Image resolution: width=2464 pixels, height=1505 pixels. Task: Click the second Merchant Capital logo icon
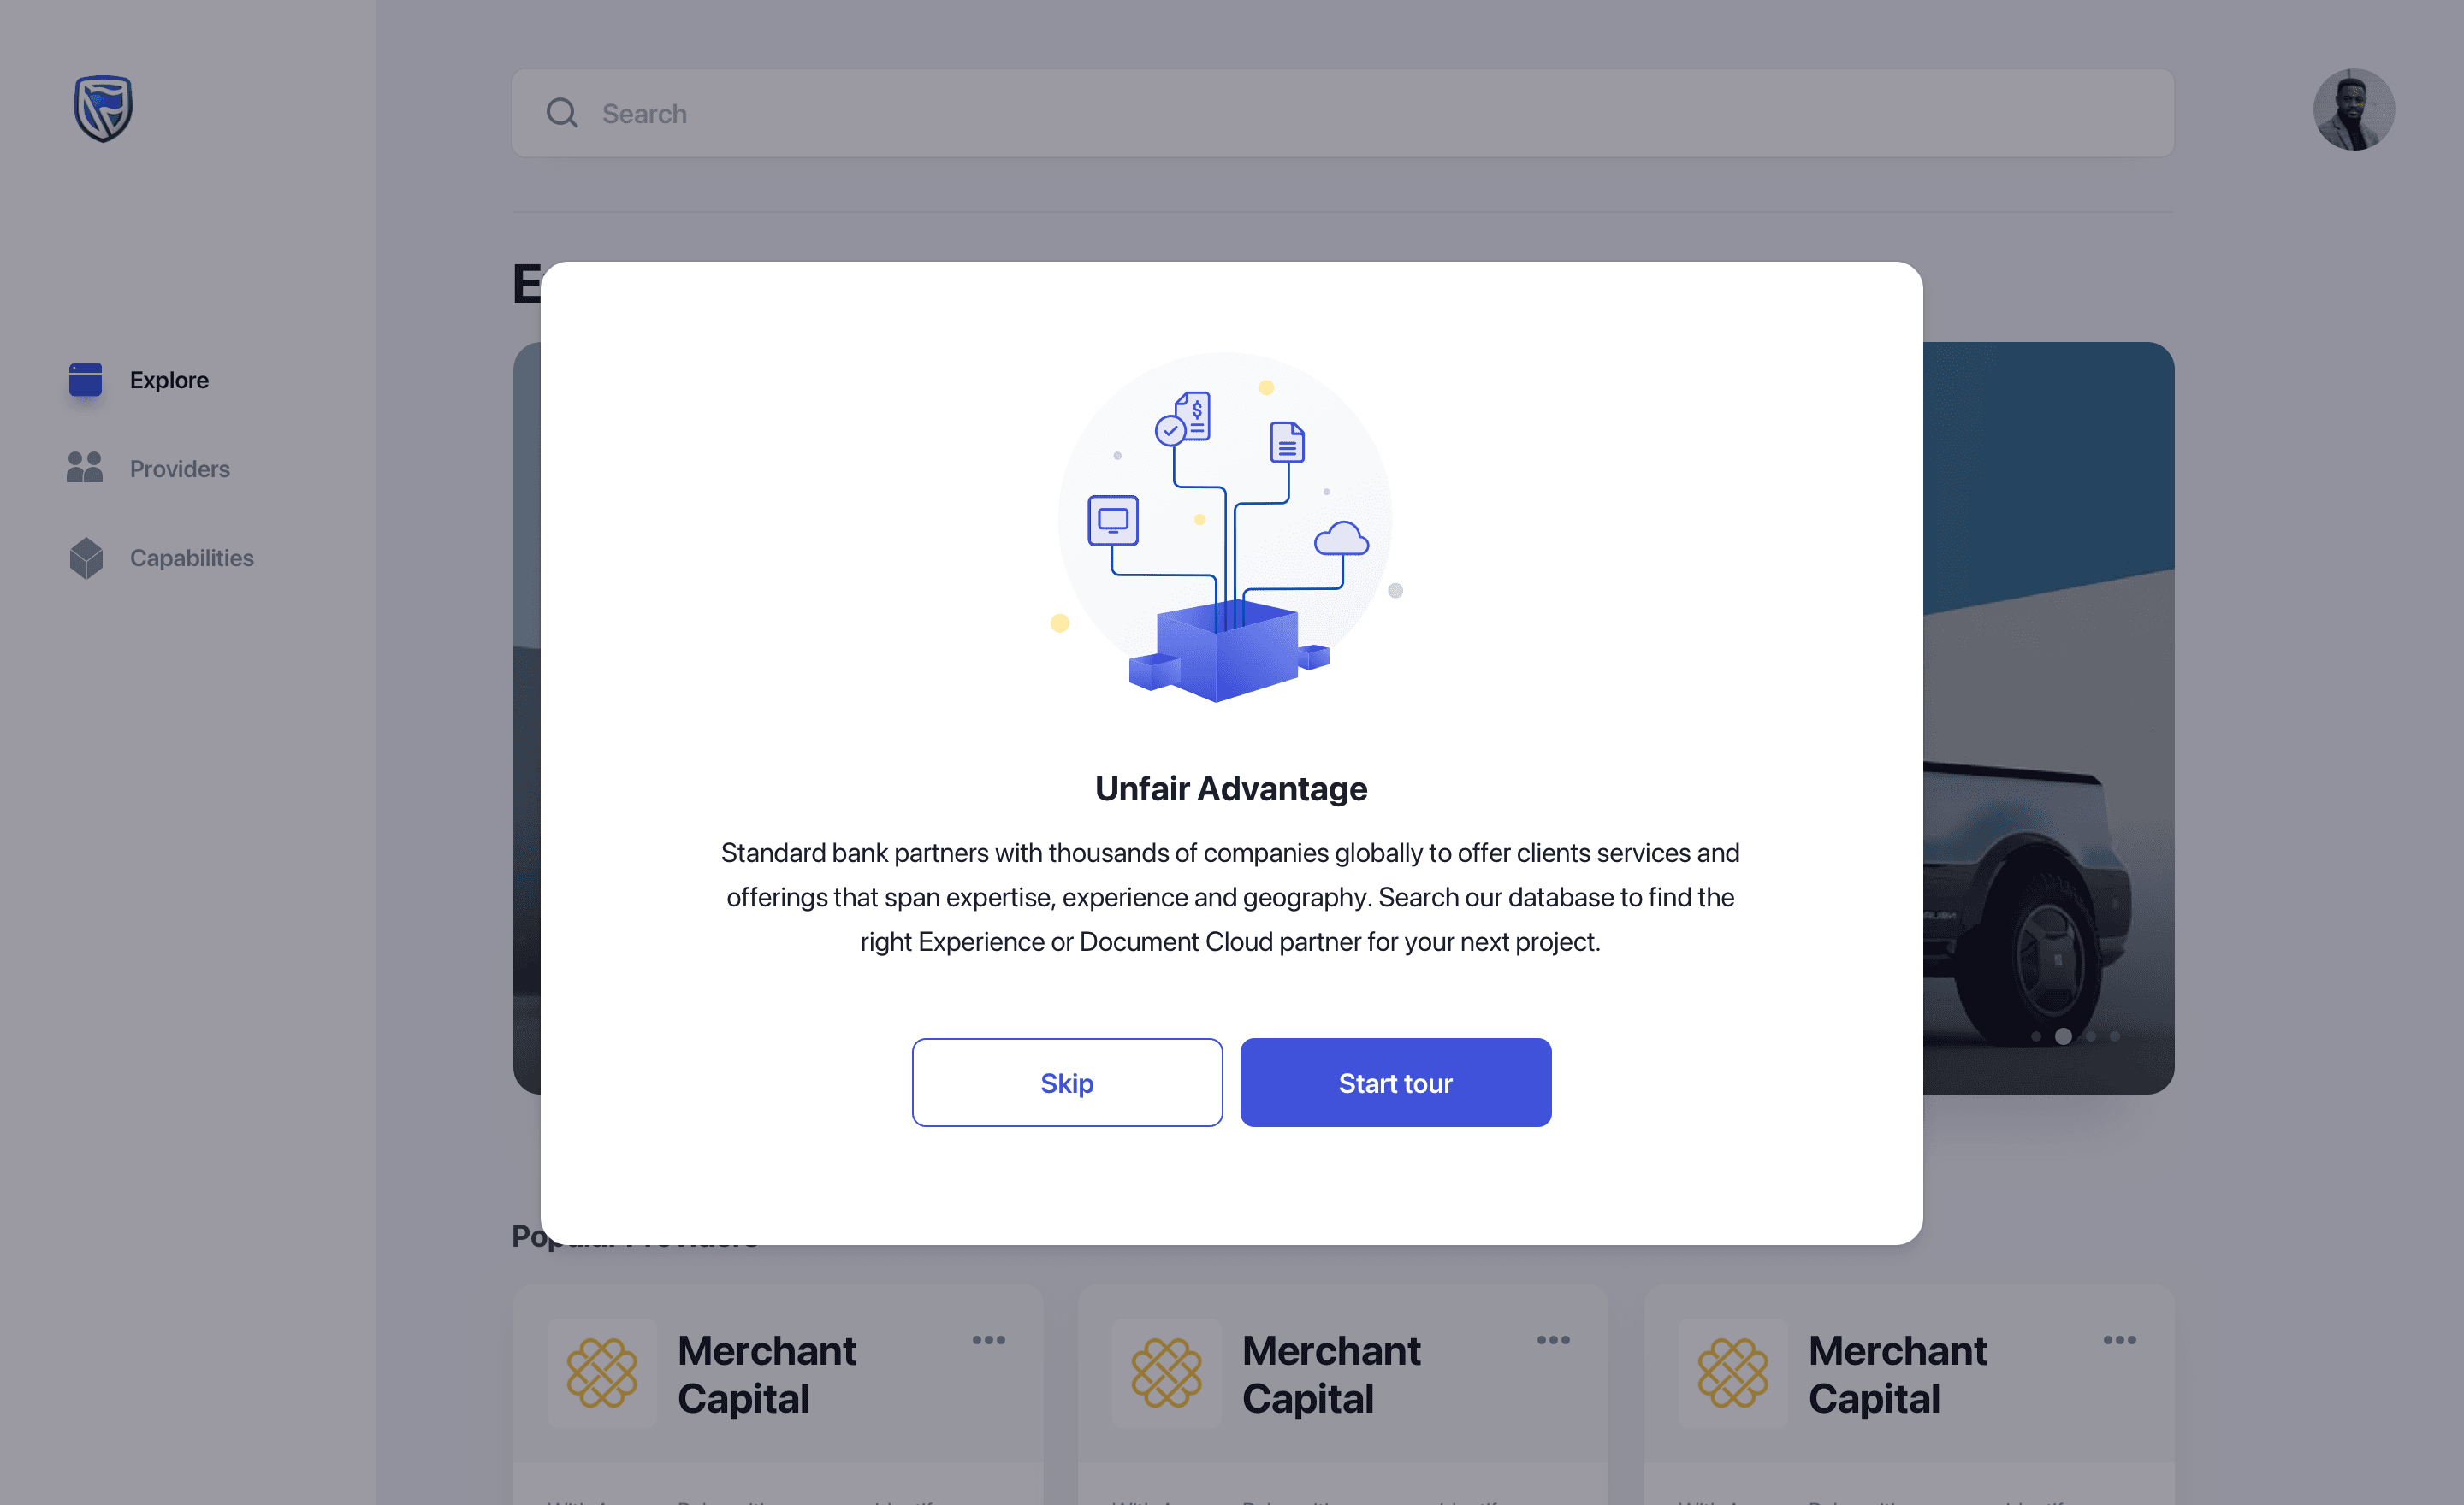pyautogui.click(x=1166, y=1373)
